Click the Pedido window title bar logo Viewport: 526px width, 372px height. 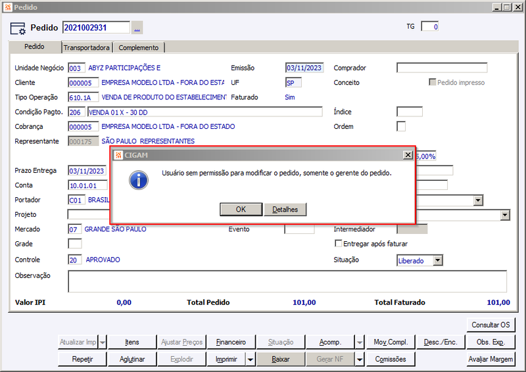click(x=8, y=7)
